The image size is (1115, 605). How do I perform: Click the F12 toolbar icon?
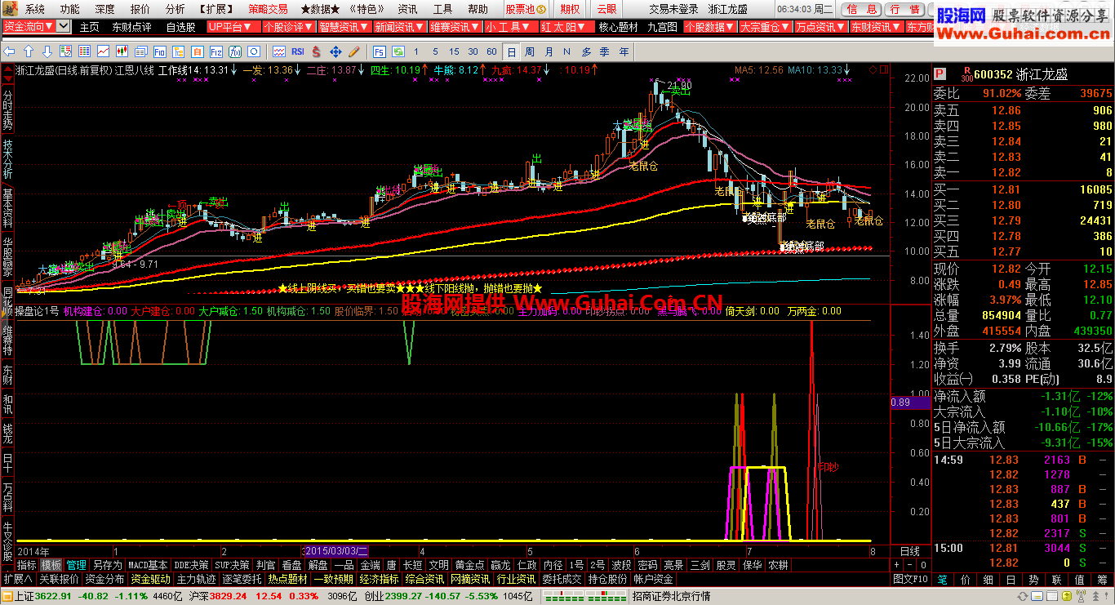tap(215, 51)
